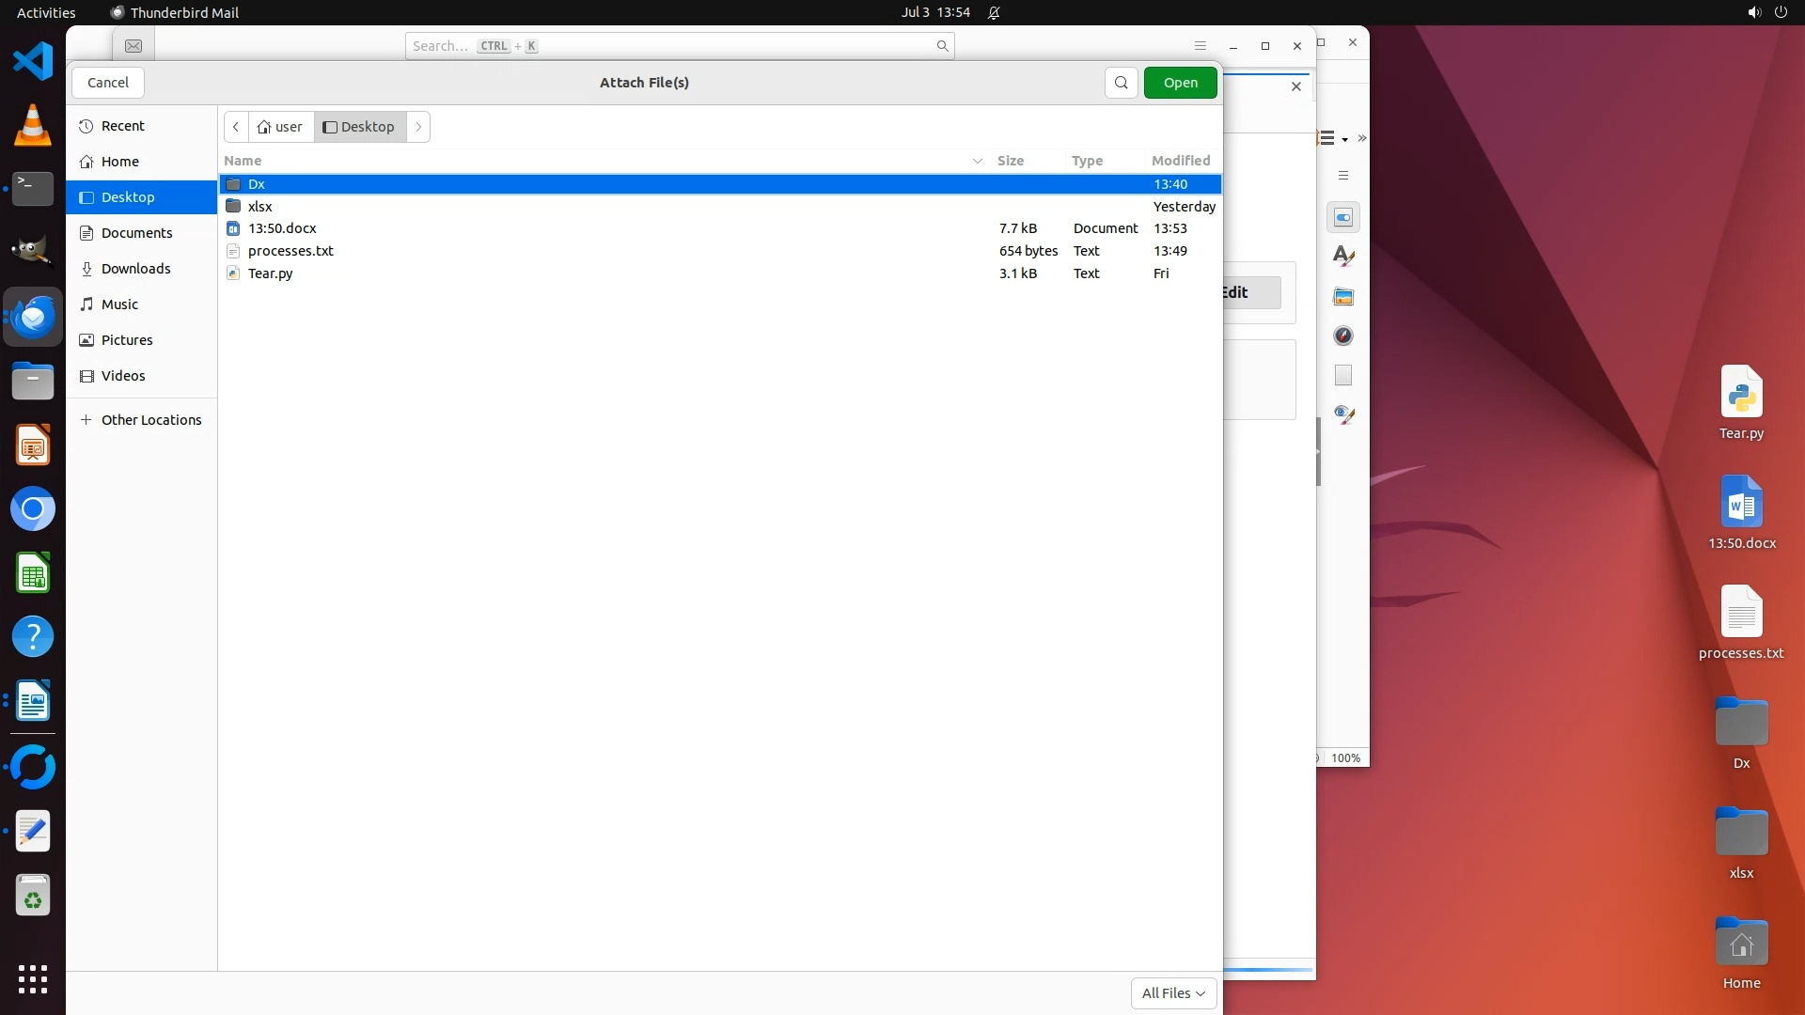
Task: Cancel the Attach File(s) dialog
Action: click(108, 83)
